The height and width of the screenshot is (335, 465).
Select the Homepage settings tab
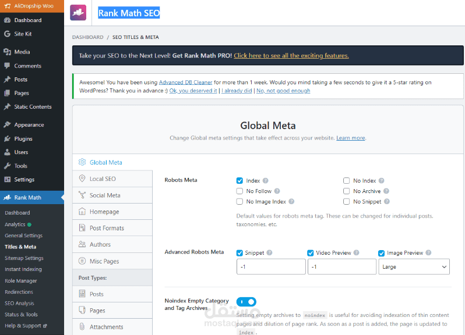coord(112,212)
